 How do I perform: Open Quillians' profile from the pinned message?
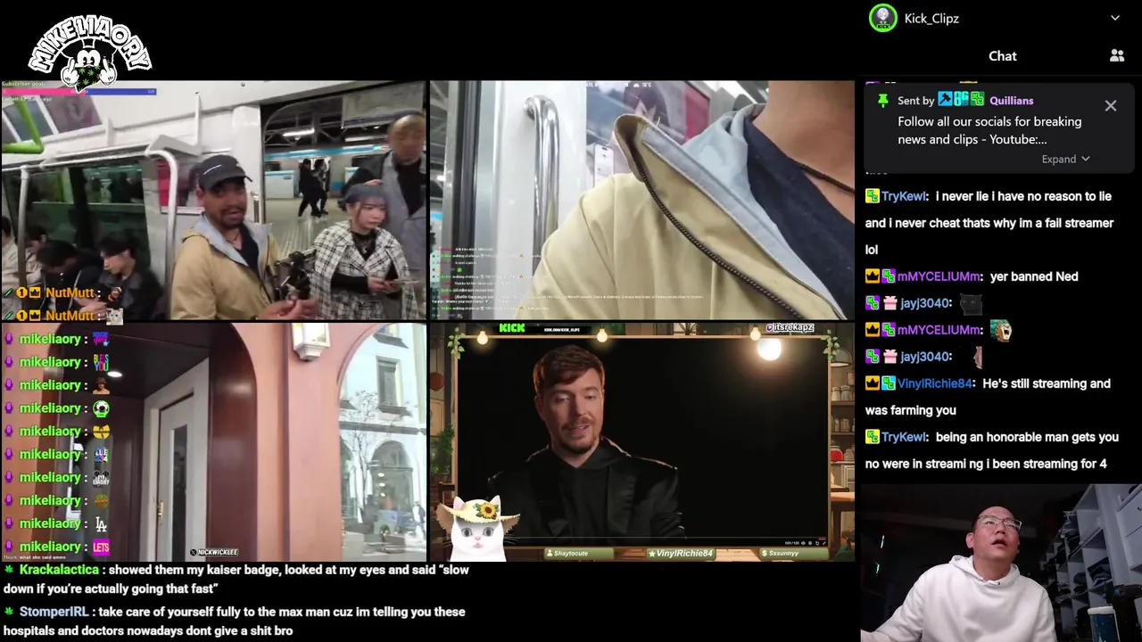click(x=1011, y=101)
